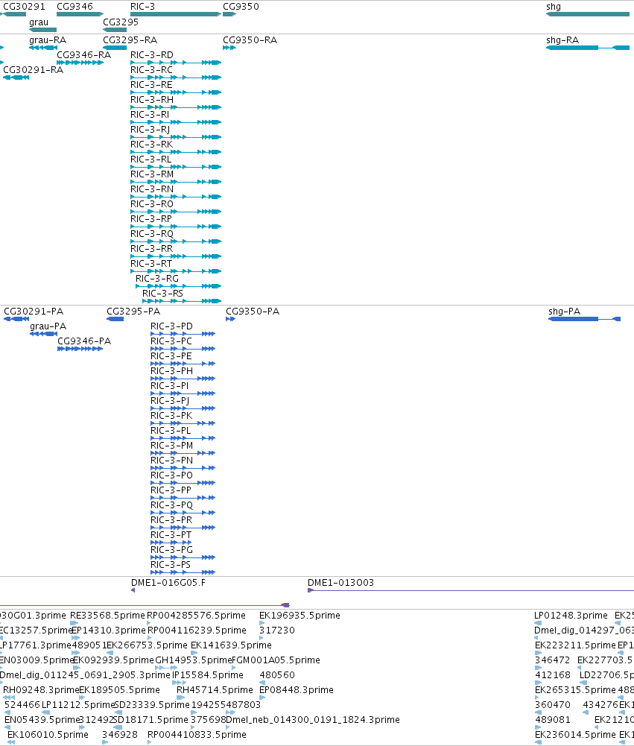Click the CG9346-RA transcript label
This screenshot has height=746, width=634.
coord(83,55)
